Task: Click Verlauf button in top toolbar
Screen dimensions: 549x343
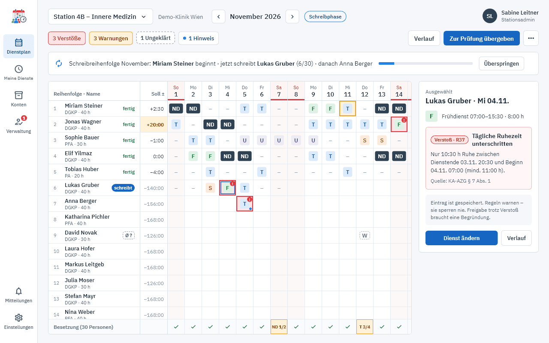Action: click(x=424, y=38)
